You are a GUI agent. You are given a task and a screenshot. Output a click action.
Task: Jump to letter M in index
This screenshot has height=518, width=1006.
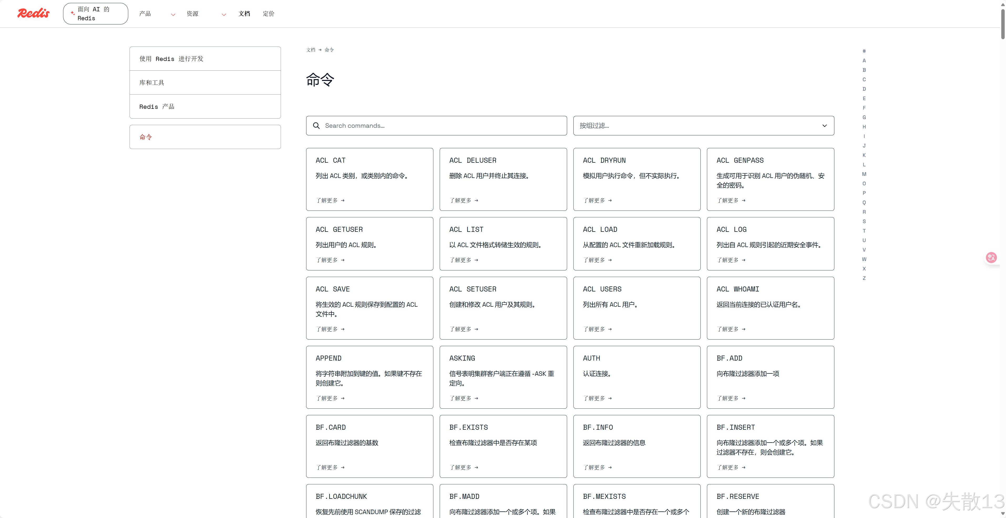coord(864,174)
